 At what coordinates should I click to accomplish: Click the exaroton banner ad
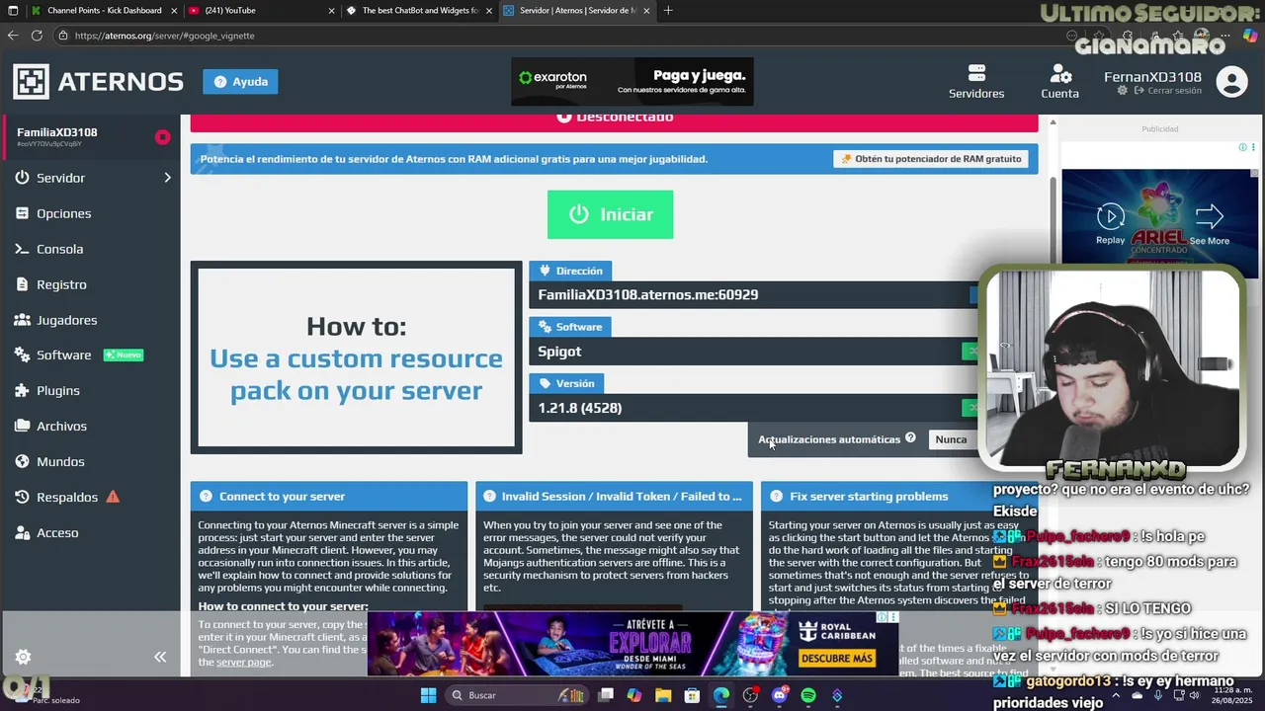pyautogui.click(x=632, y=81)
